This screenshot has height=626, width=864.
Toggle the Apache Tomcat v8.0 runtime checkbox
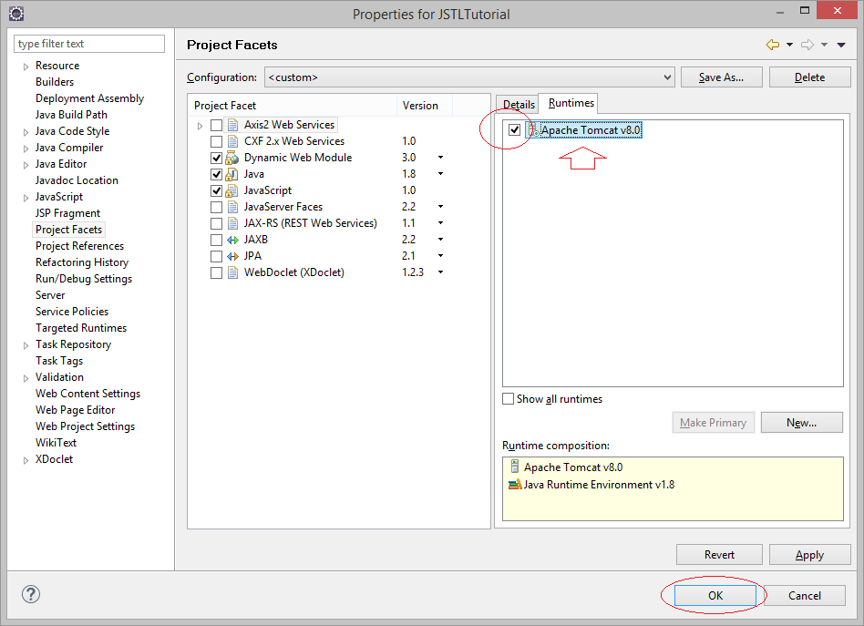pyautogui.click(x=514, y=130)
